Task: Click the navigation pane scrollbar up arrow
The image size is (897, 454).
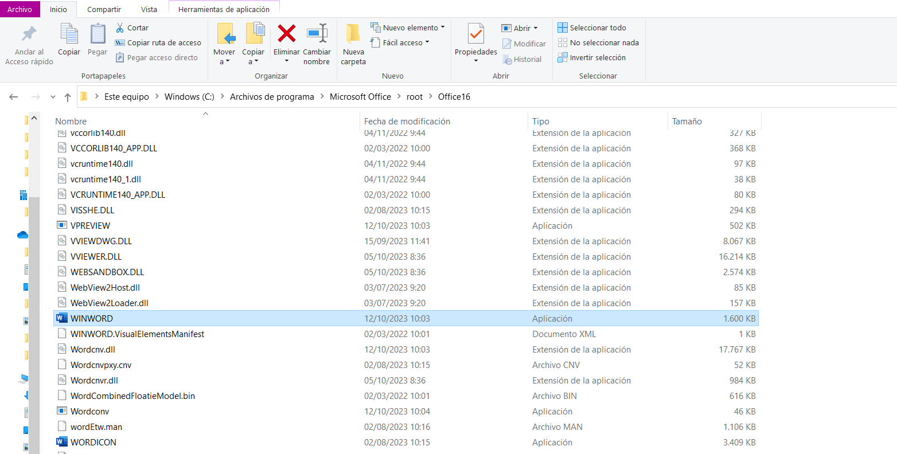Action: (x=34, y=118)
